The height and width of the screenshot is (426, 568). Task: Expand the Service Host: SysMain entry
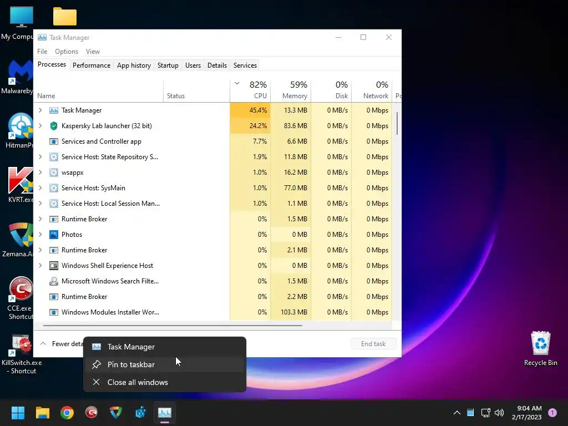click(40, 188)
